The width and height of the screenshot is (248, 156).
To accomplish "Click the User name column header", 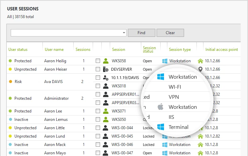I will (54, 50).
